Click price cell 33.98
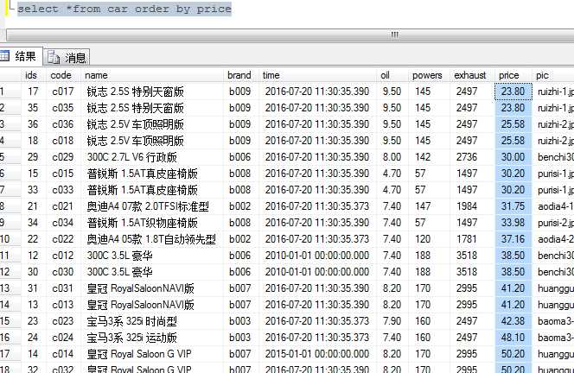 [513, 223]
